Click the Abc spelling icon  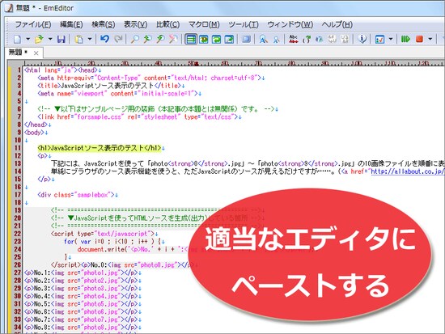click(294, 39)
